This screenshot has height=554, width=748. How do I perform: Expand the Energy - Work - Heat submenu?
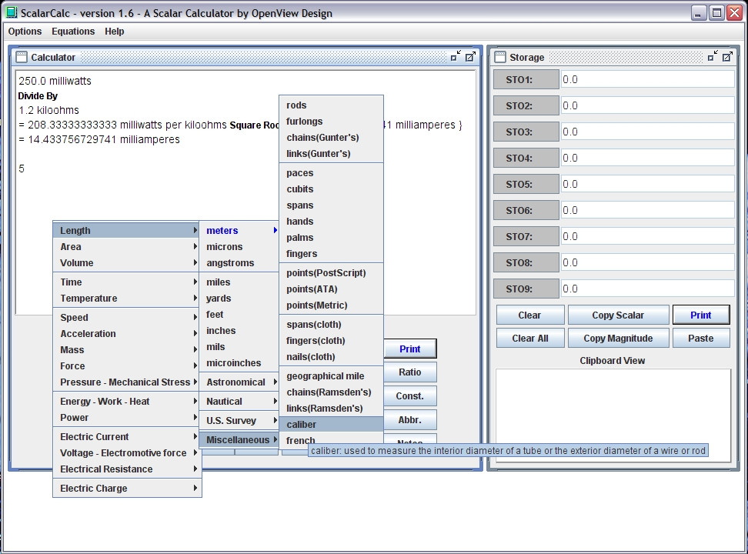pos(126,402)
